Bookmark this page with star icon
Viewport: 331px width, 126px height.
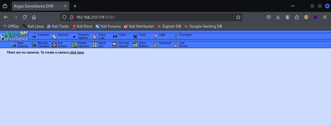[x=238, y=17]
